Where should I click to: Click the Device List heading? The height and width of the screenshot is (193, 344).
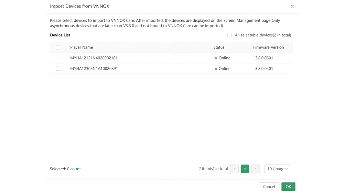point(60,35)
